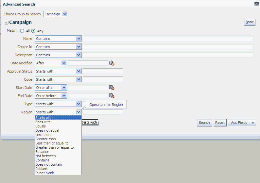The width and height of the screenshot is (260, 183).
Task: Choose 'Less than or equal to'
Action: click(58, 143)
